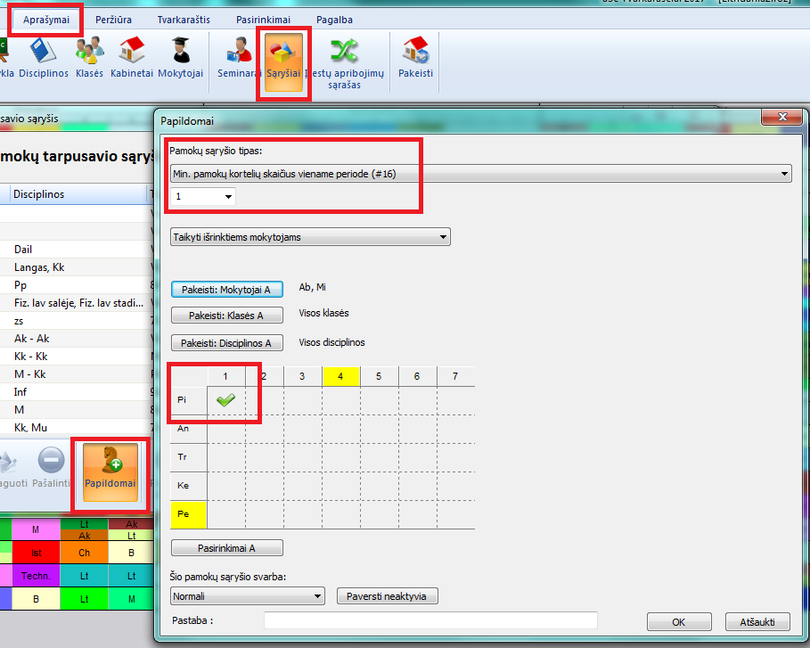Click Pakeisti: Klasės A button
This screenshot has height=648, width=810.
[226, 316]
